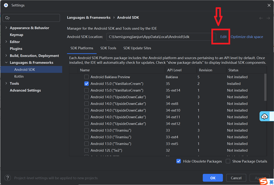This screenshot has height=185, width=274.
Task: Sort by the Name column header
Action: click(121, 70)
